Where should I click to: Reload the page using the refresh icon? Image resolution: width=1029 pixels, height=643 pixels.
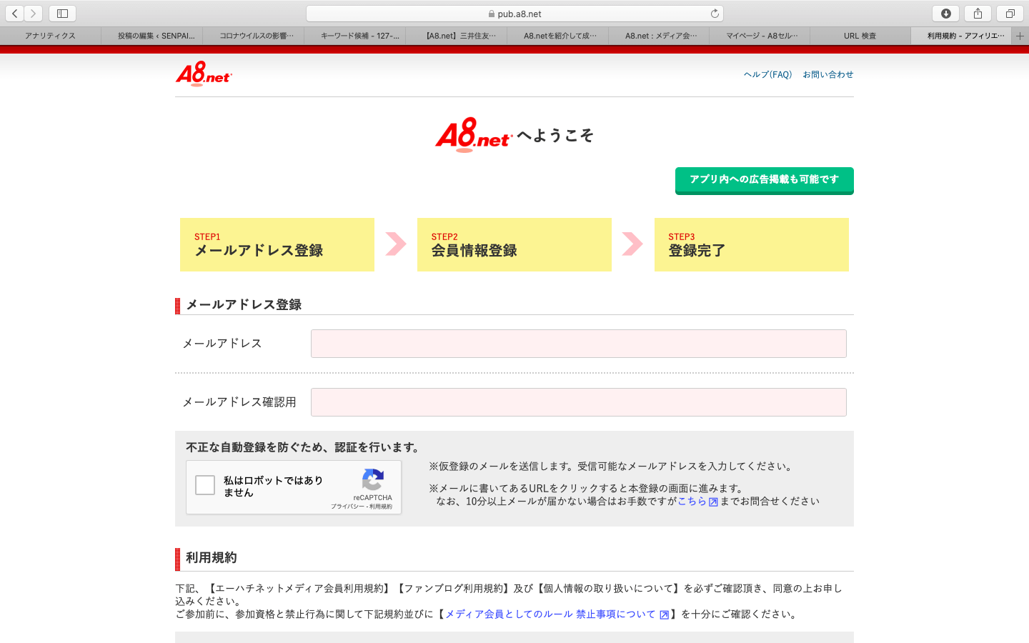tap(715, 14)
